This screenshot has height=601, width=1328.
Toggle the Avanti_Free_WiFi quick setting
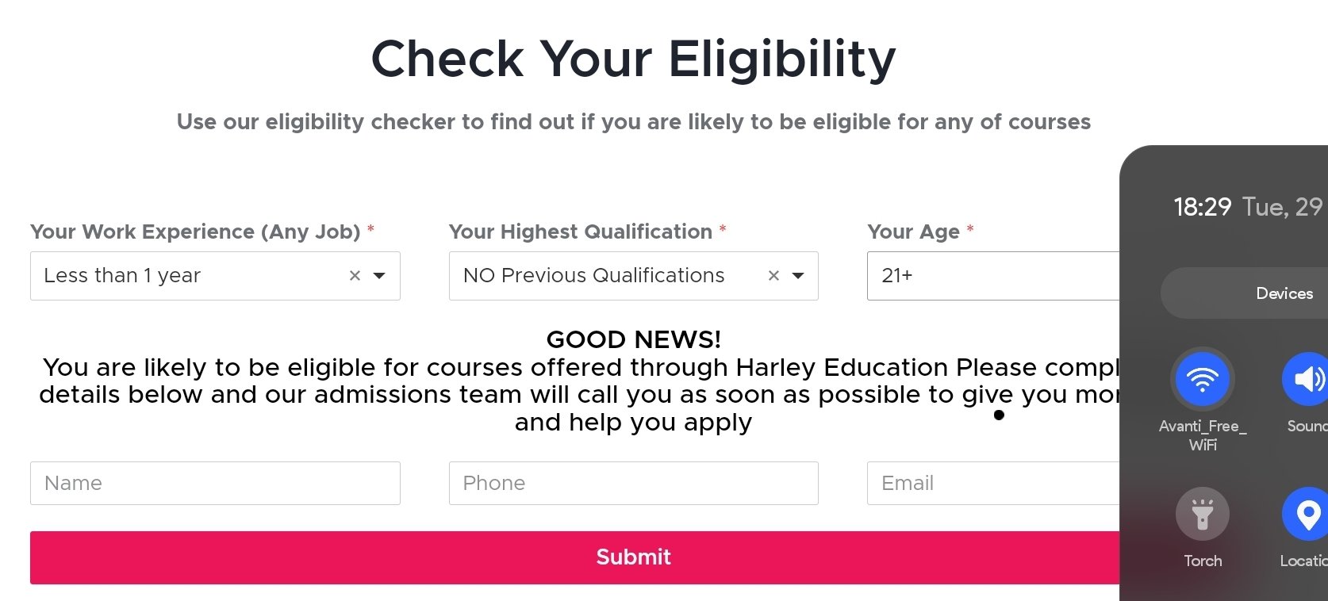click(x=1203, y=379)
